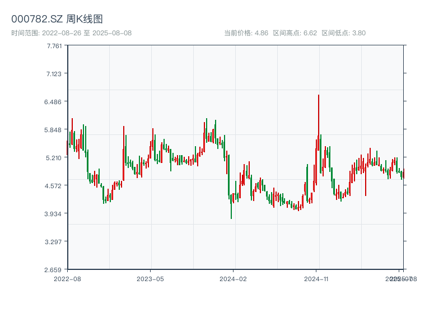
Task: Click the range low label 区间低点: 3.80
Action: [x=344, y=33]
